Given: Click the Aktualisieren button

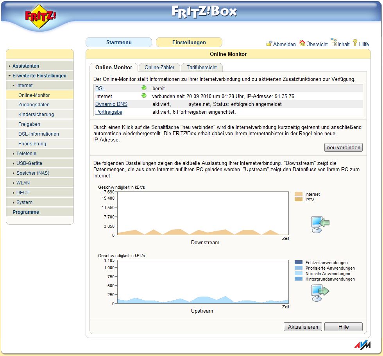Looking at the screenshot, I should (303, 327).
